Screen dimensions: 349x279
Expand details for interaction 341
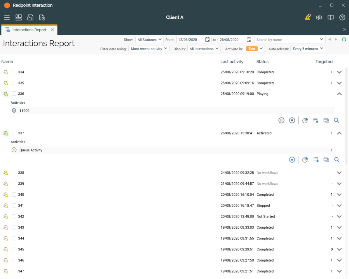click(339, 206)
